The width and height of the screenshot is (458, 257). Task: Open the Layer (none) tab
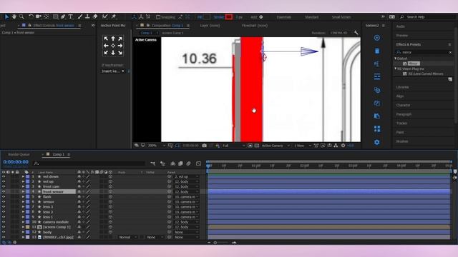click(x=210, y=26)
